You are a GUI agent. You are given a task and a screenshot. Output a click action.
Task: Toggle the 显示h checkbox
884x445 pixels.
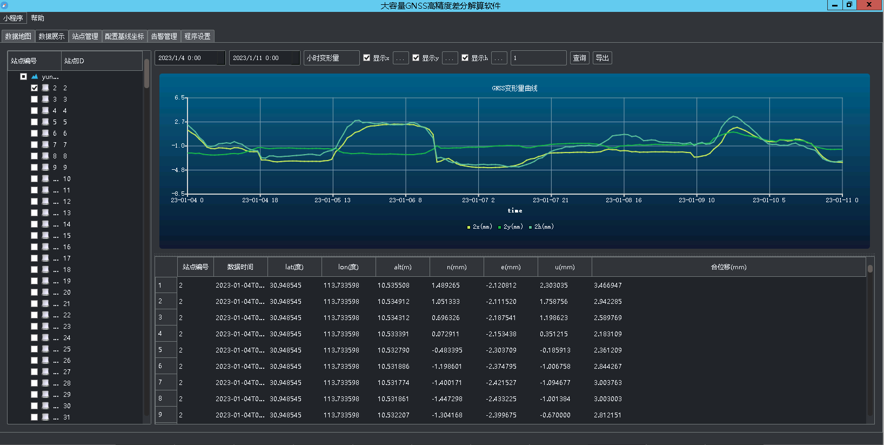(465, 58)
